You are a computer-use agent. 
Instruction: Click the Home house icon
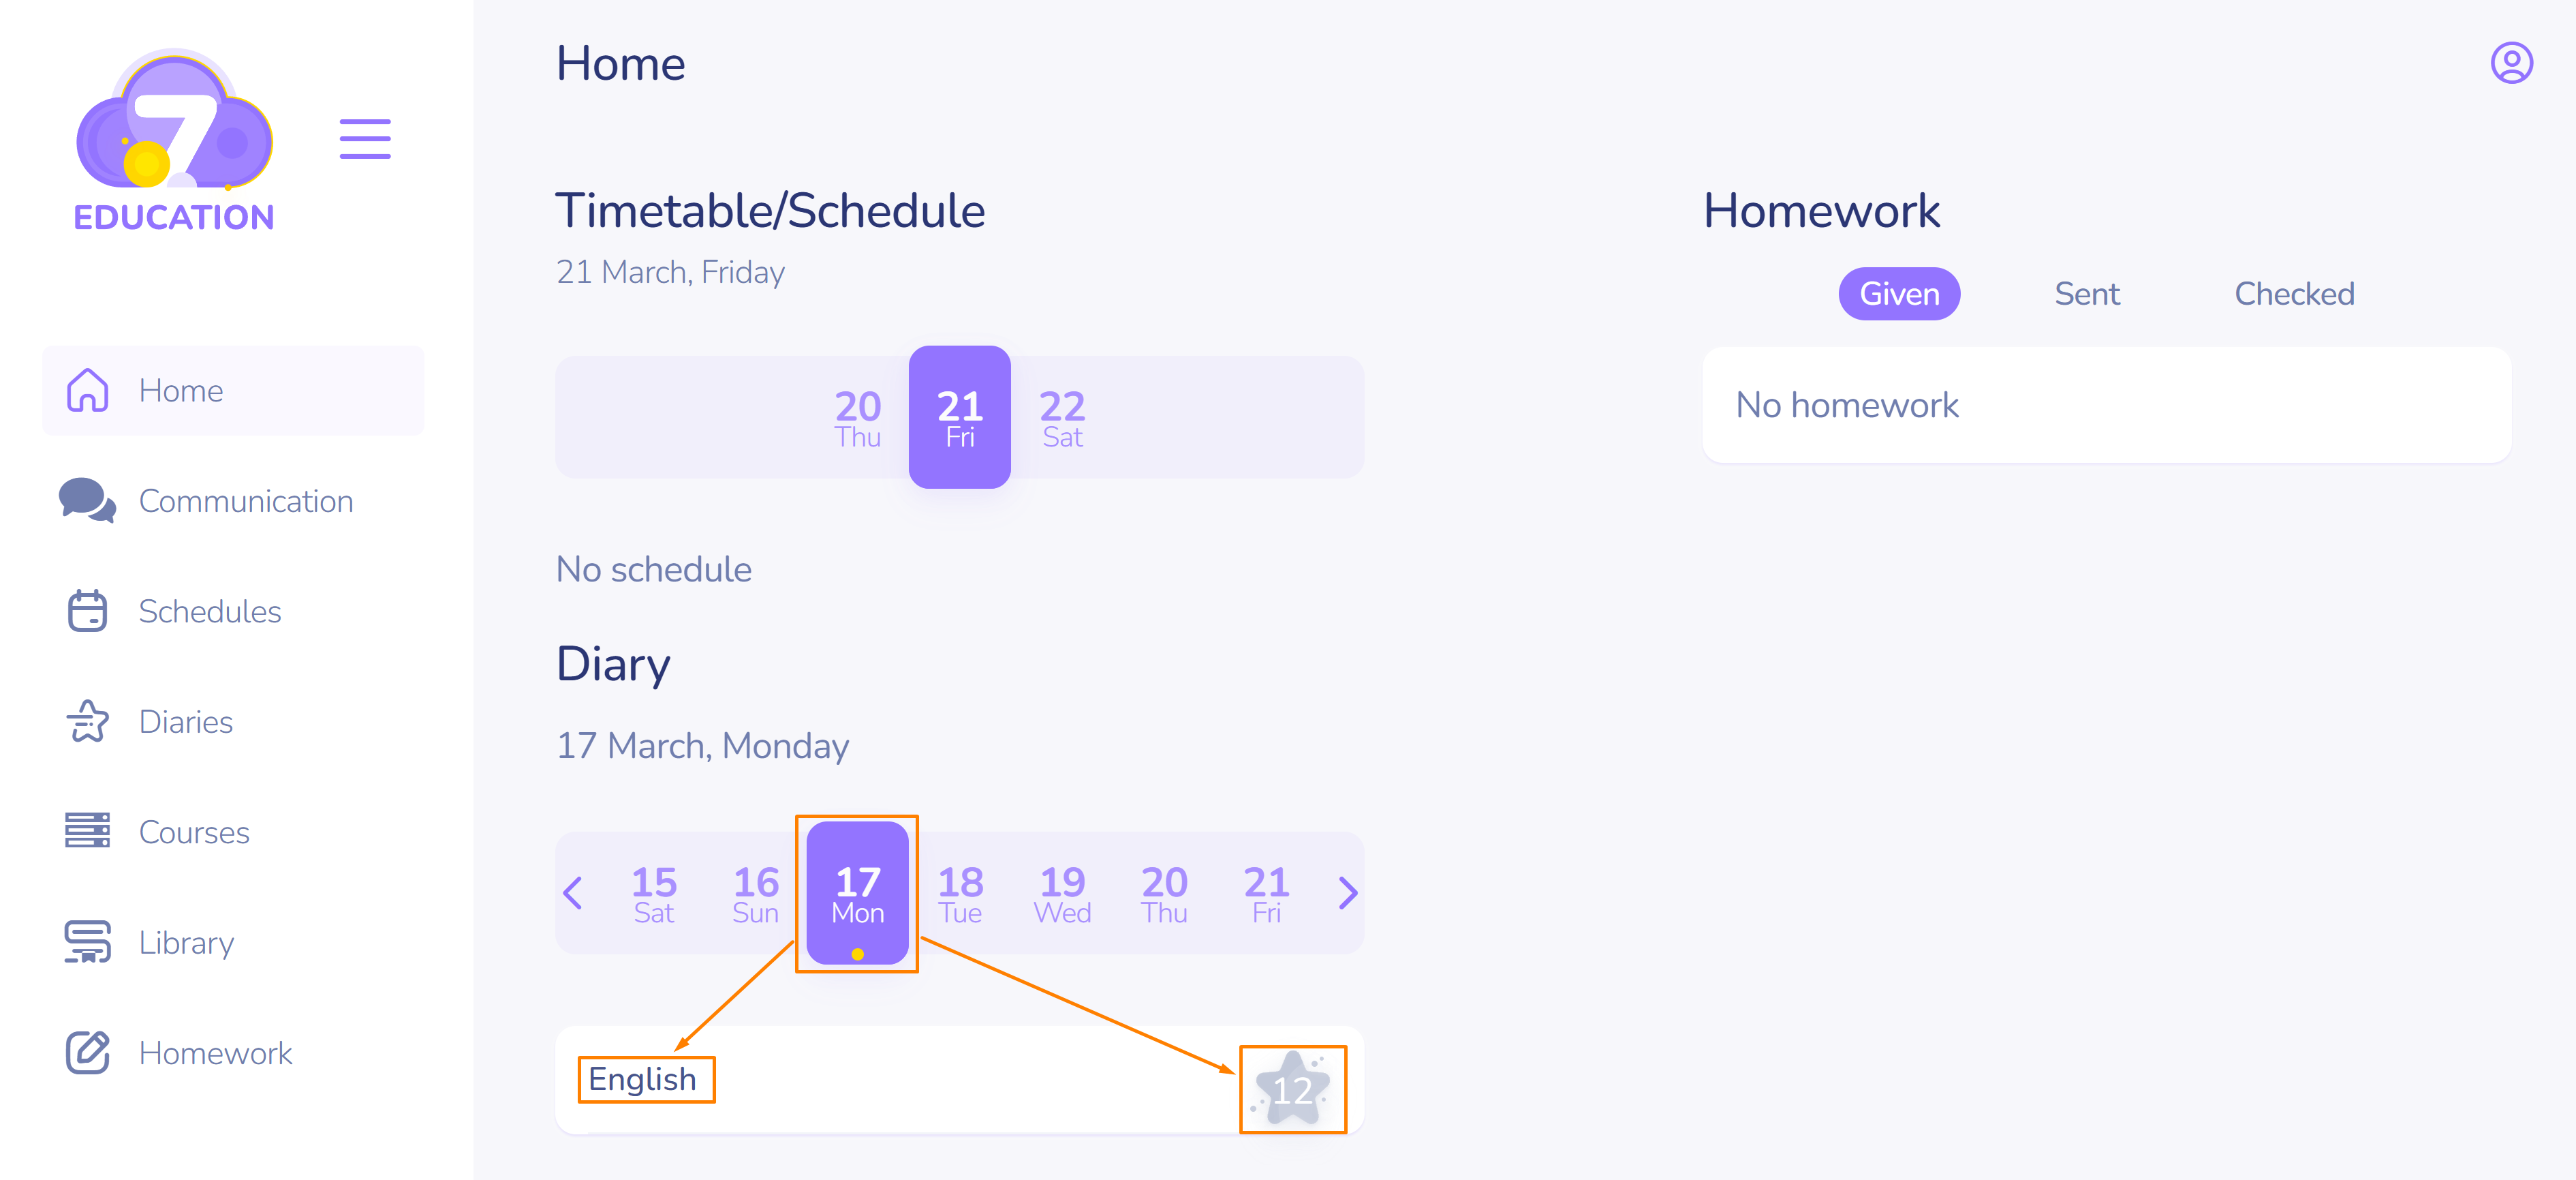tap(88, 391)
